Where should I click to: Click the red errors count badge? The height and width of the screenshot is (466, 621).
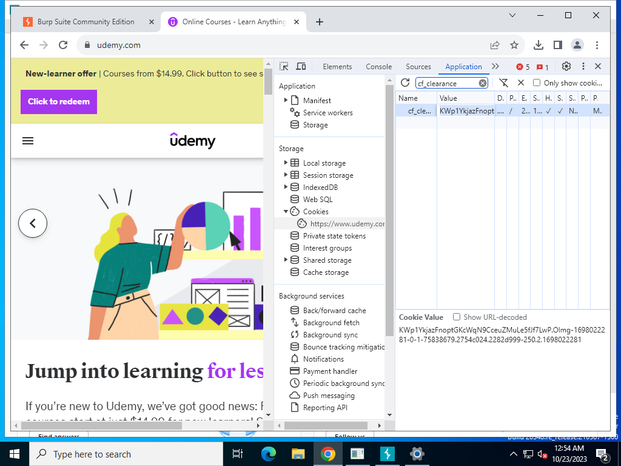(x=523, y=67)
